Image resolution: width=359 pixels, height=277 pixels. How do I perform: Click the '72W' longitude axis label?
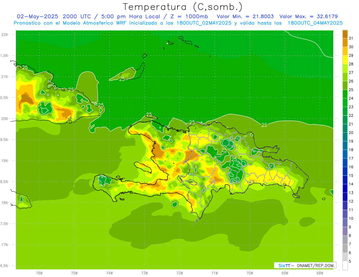180,273
